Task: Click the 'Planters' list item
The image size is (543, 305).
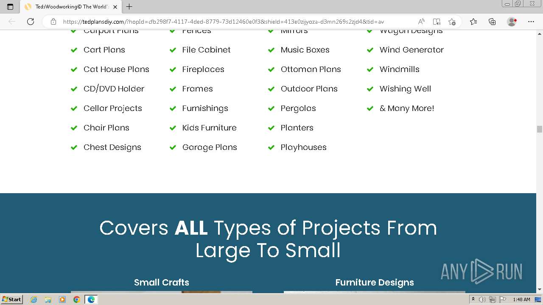Action: [x=297, y=128]
